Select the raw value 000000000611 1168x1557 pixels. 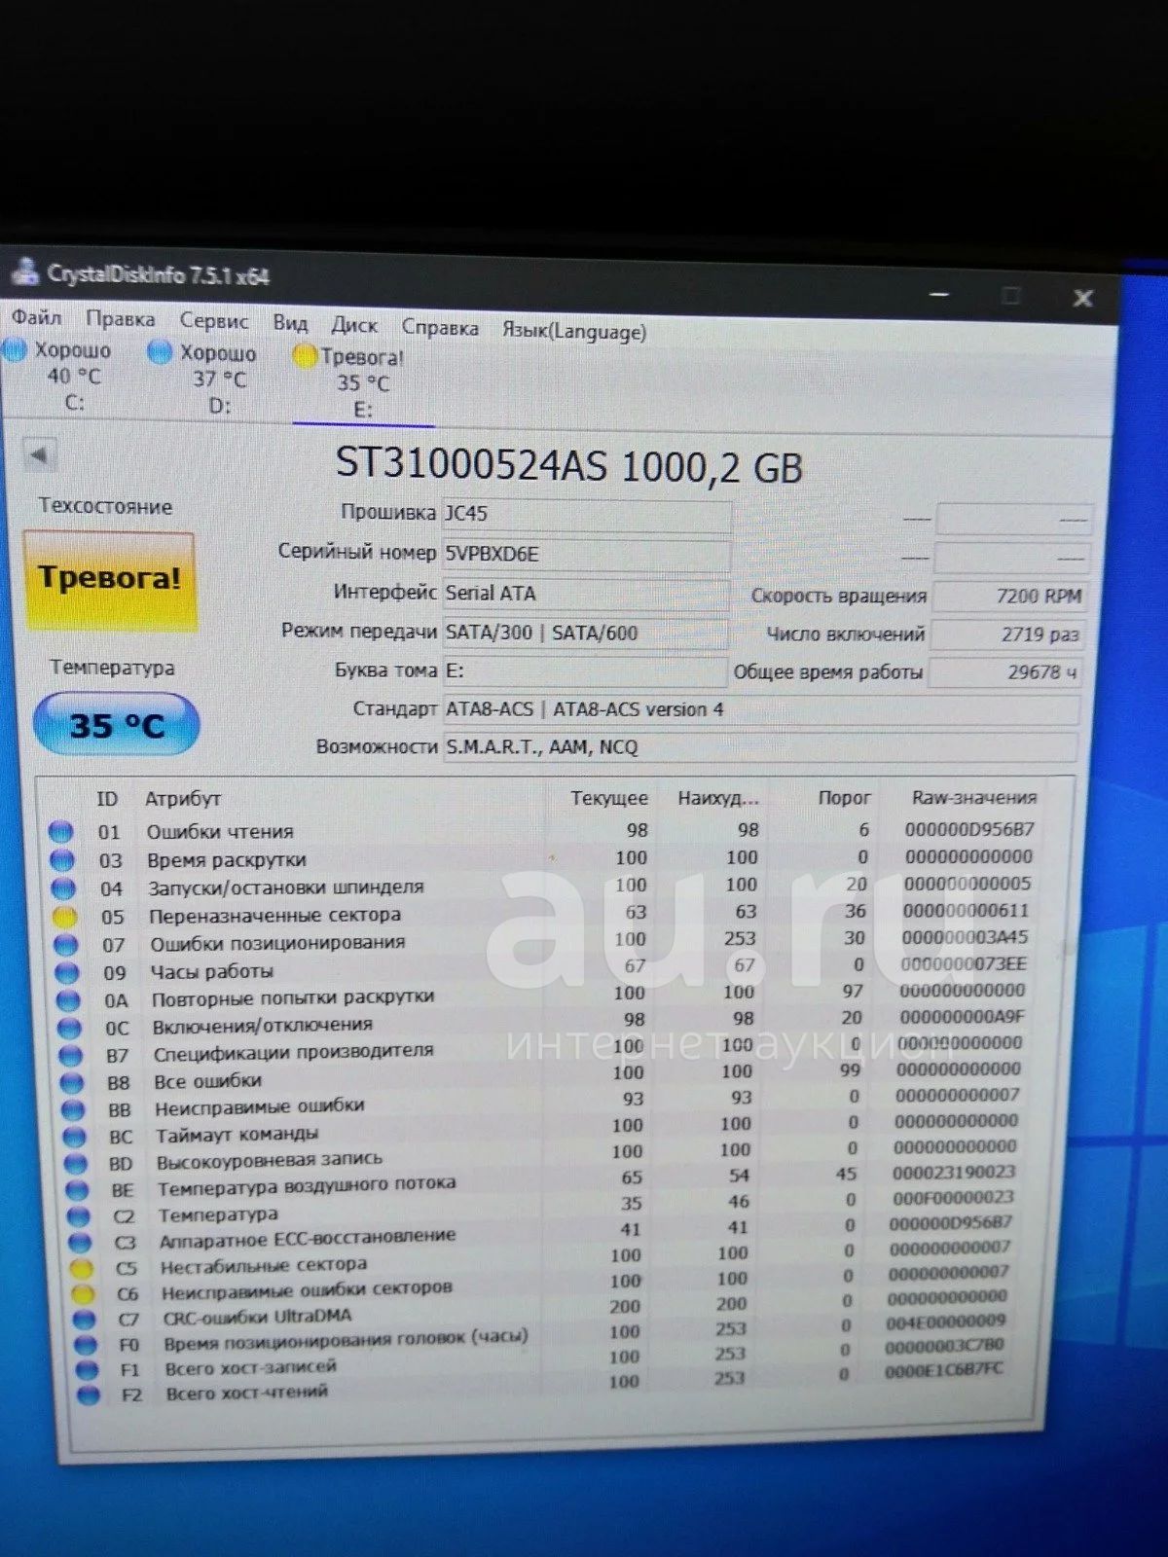point(966,910)
